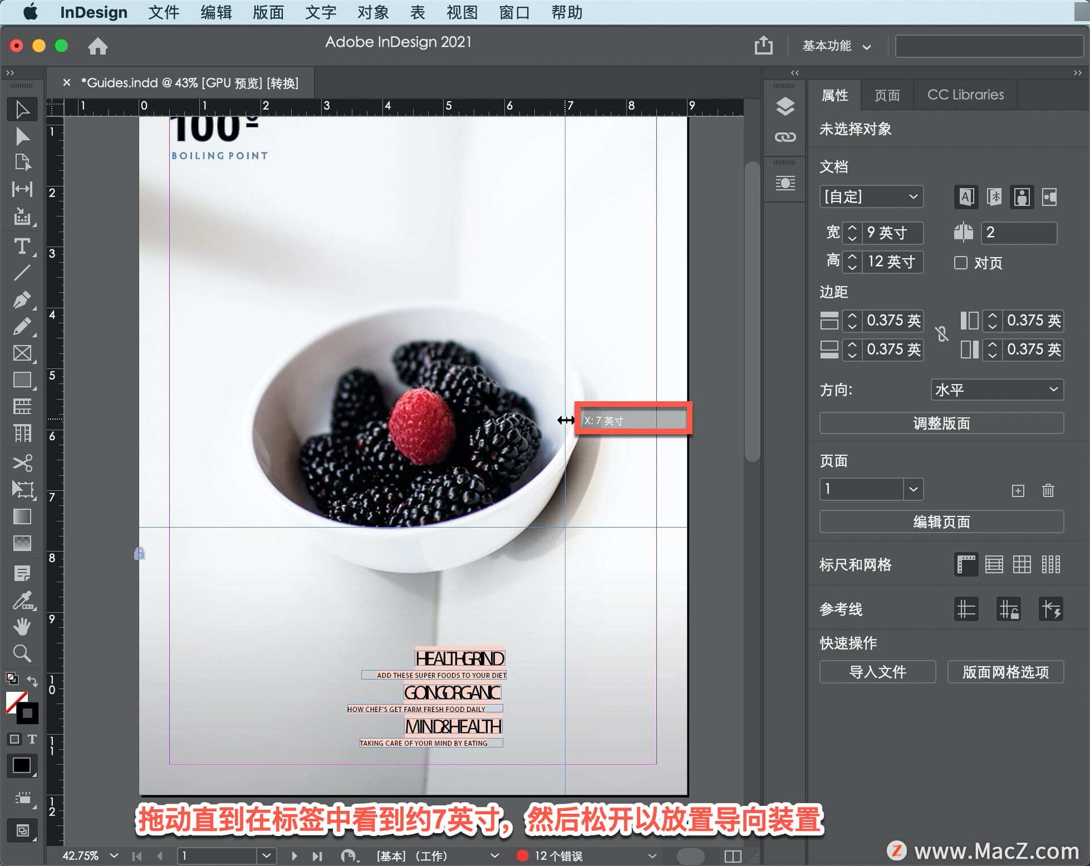Open the Layers panel icon
Viewport: 1090px width, 866px height.
pyautogui.click(x=785, y=106)
